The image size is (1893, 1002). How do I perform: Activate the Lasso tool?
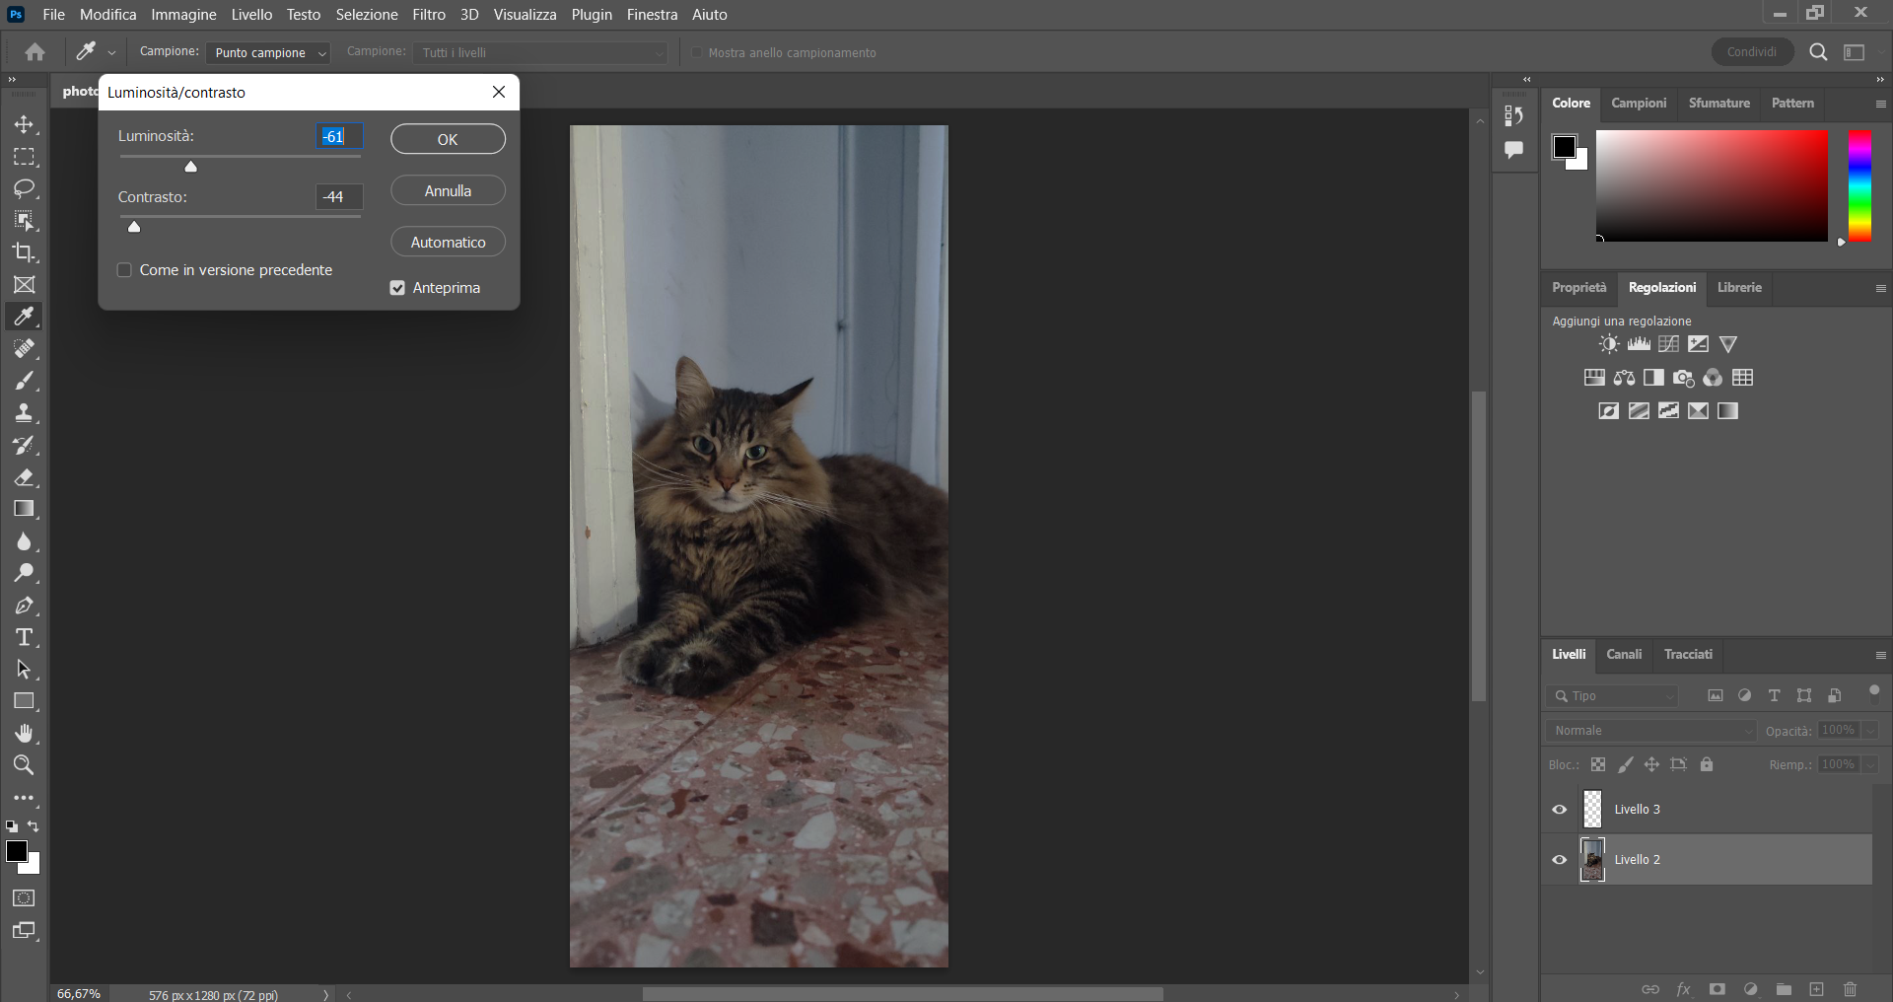pyautogui.click(x=24, y=188)
